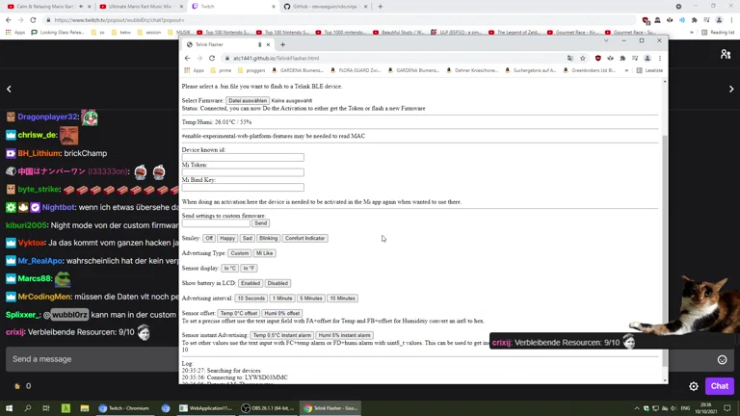
Task: Switch to WebApplication taskbar item
Action: tap(206, 408)
